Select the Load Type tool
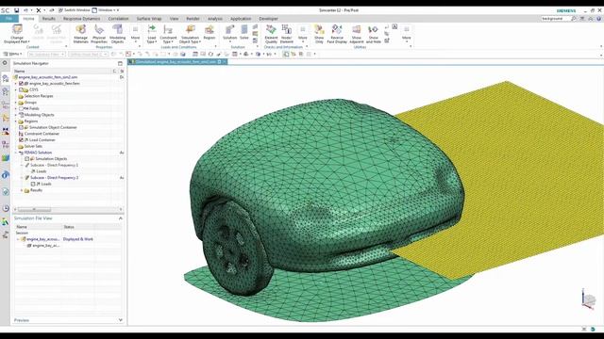The height and width of the screenshot is (339, 604). pyautogui.click(x=151, y=34)
